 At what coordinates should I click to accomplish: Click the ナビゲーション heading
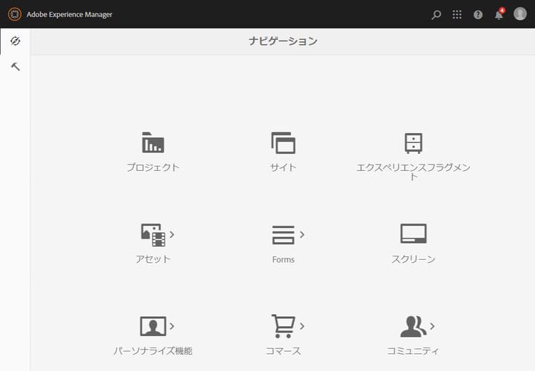point(283,41)
